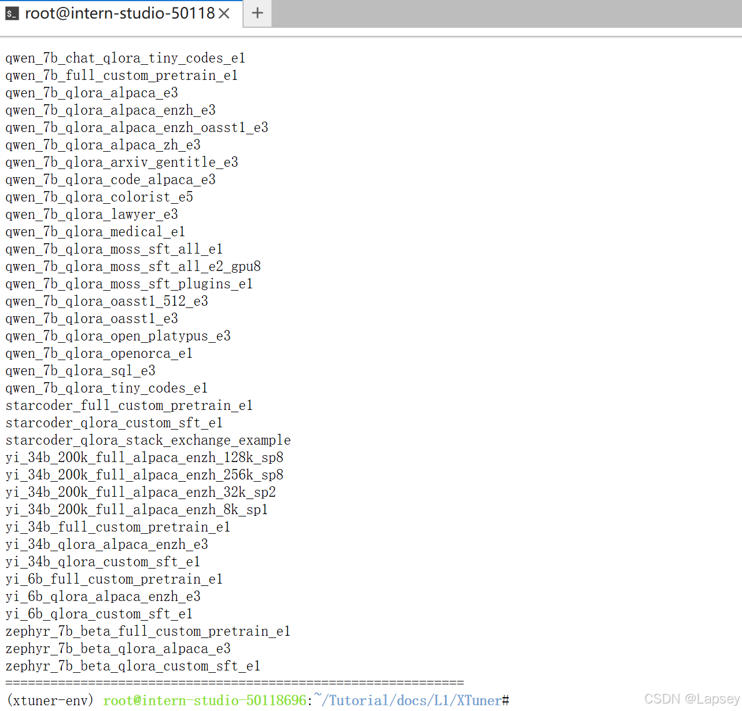Click the qwen_7b_chat_qlora_tiny_codes_e1 line
Viewport: 742px width, 711px height.
(125, 58)
